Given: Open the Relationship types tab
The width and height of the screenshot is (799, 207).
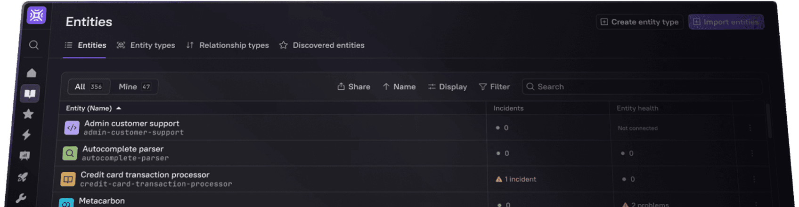Looking at the screenshot, I should pos(228,45).
